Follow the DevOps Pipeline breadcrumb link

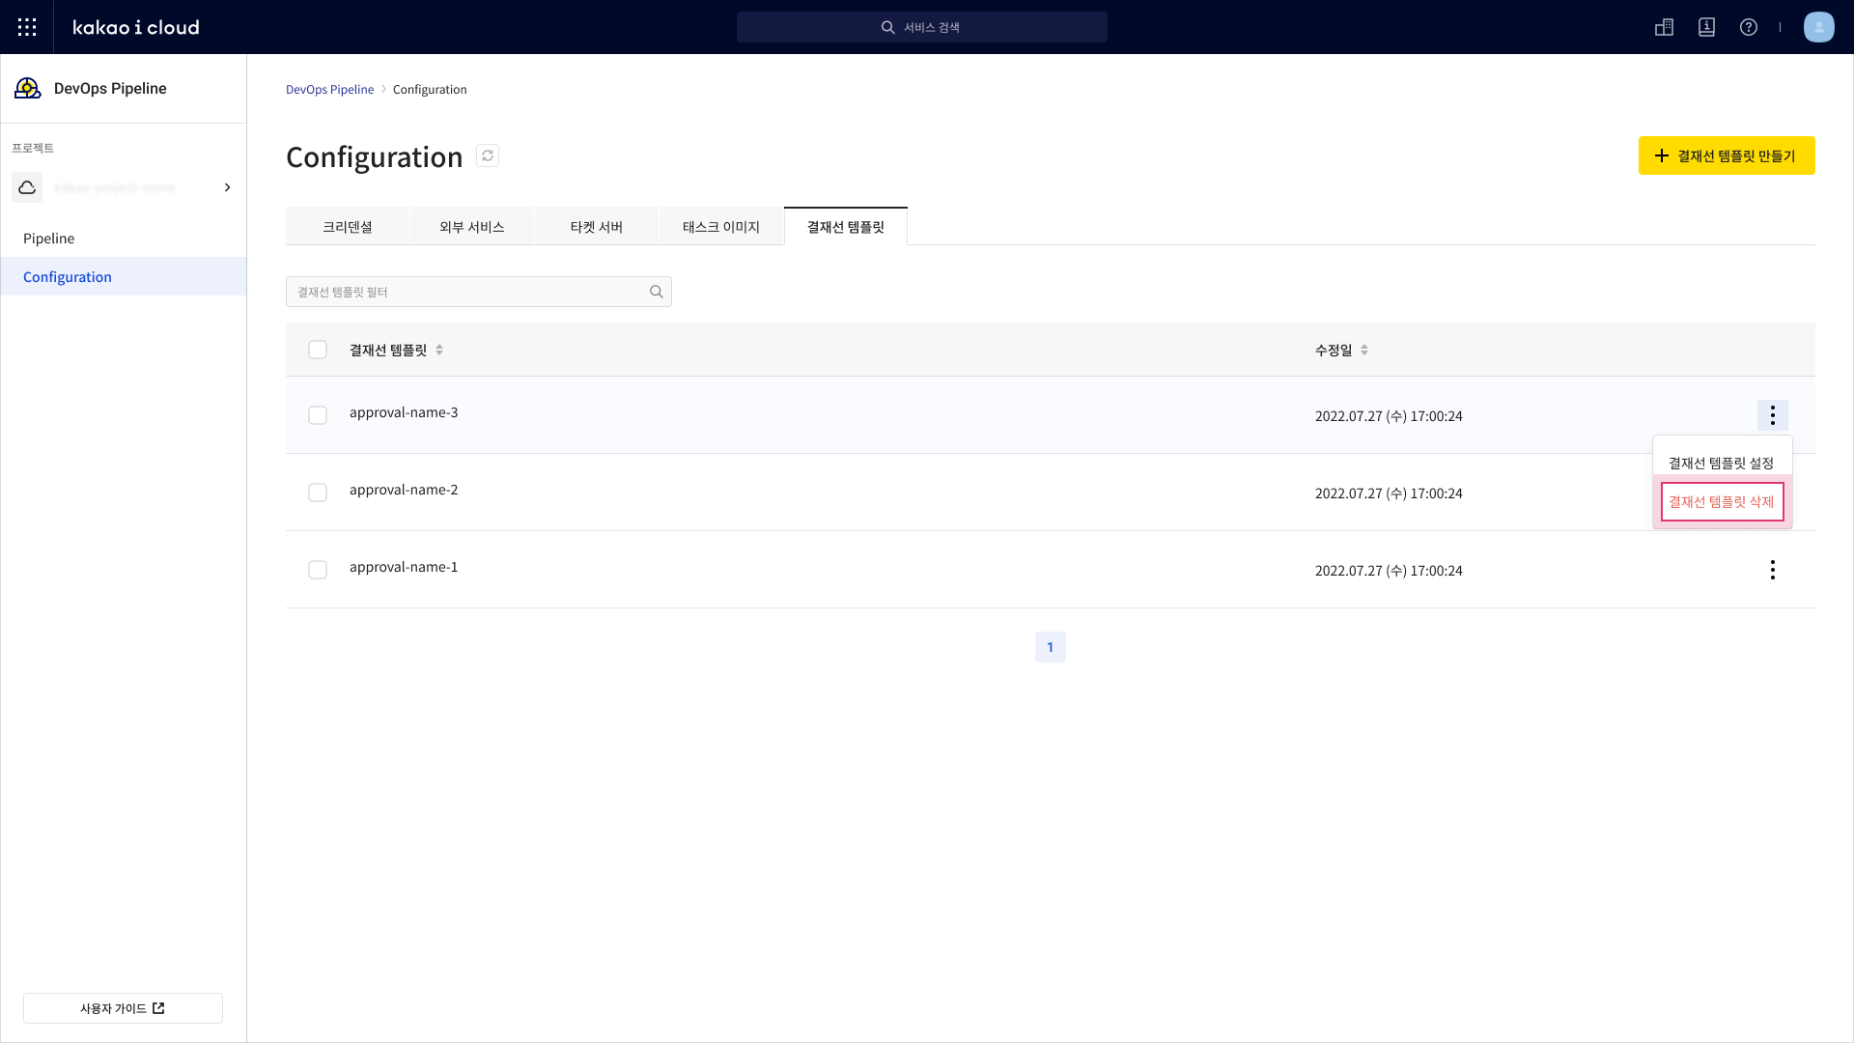point(329,90)
